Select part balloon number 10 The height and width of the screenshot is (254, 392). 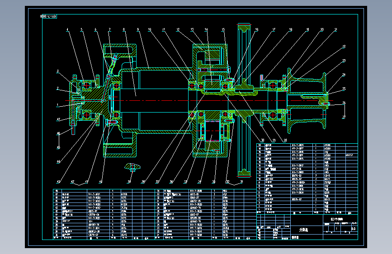point(150,29)
